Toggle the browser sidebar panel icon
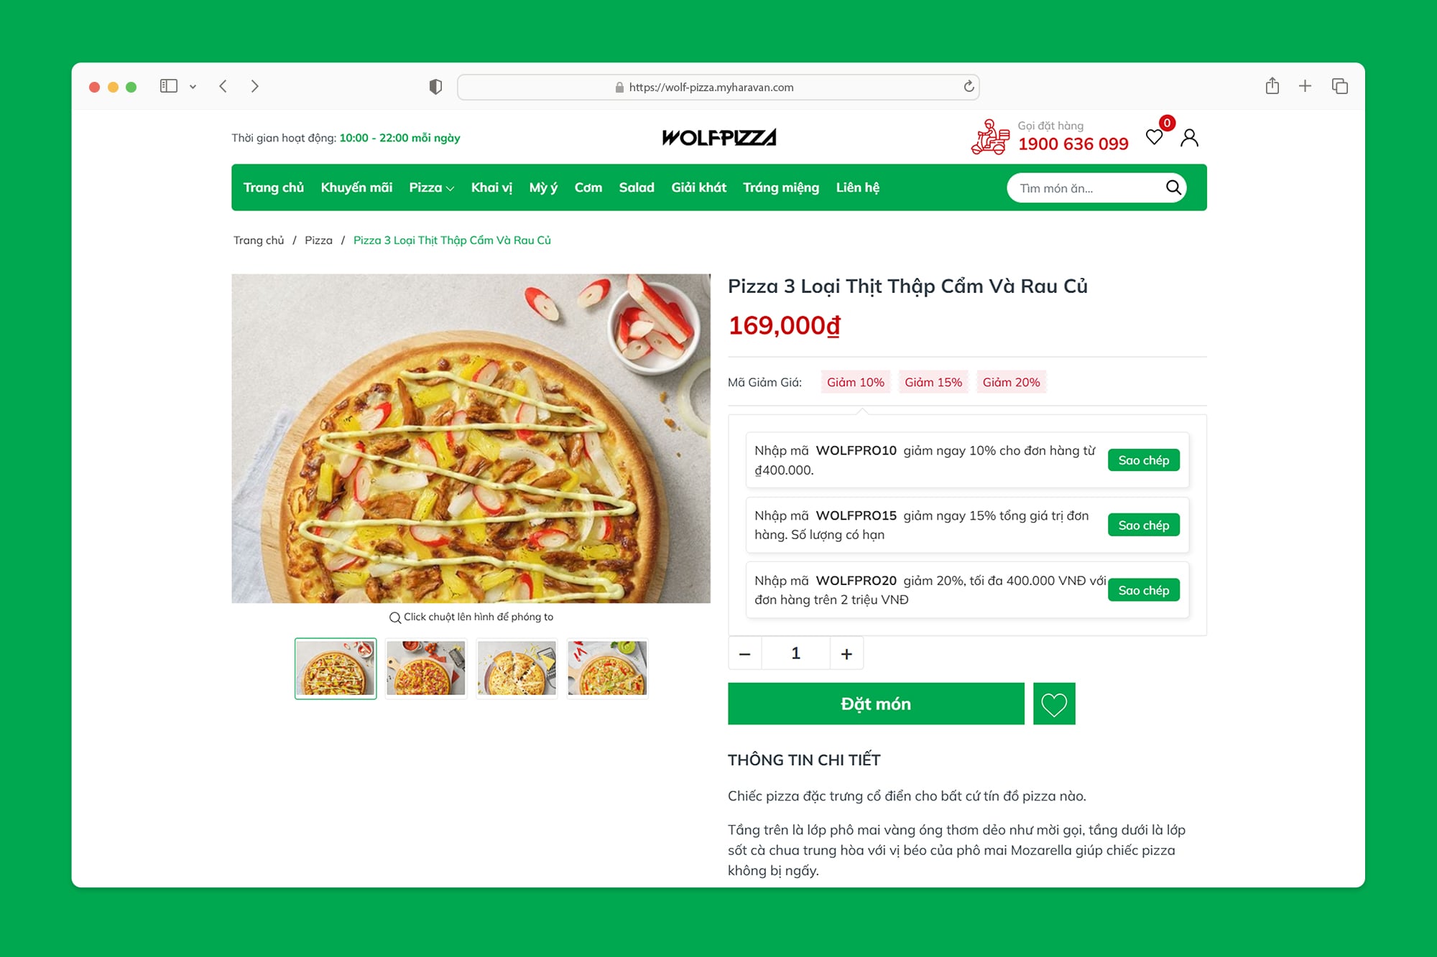 pyautogui.click(x=168, y=85)
